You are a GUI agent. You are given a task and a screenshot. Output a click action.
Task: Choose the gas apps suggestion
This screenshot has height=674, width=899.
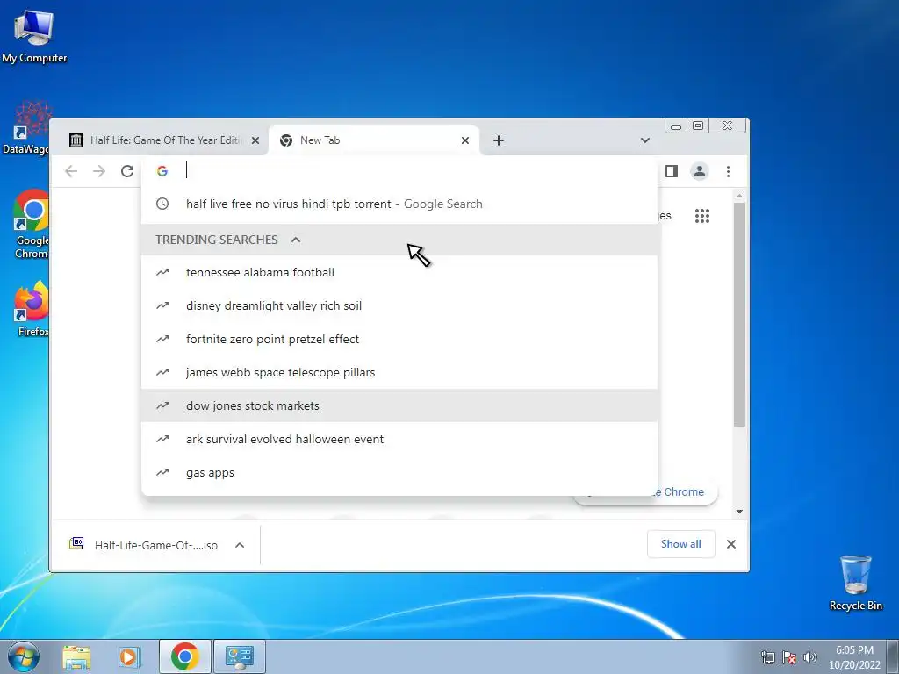point(399,472)
